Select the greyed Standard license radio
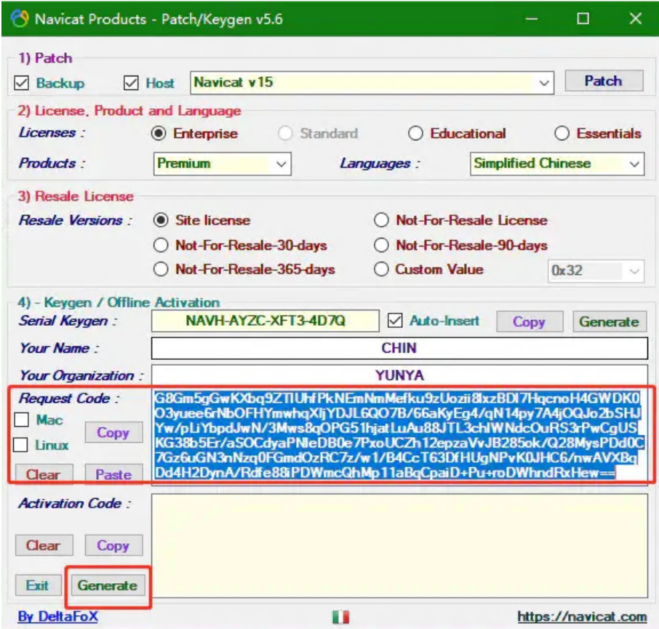 pos(285,133)
